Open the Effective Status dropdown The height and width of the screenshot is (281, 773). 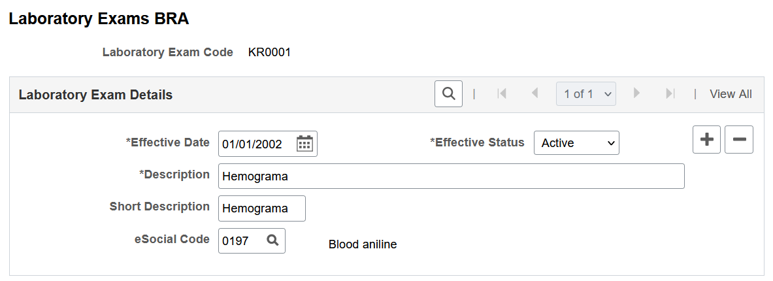pos(576,143)
